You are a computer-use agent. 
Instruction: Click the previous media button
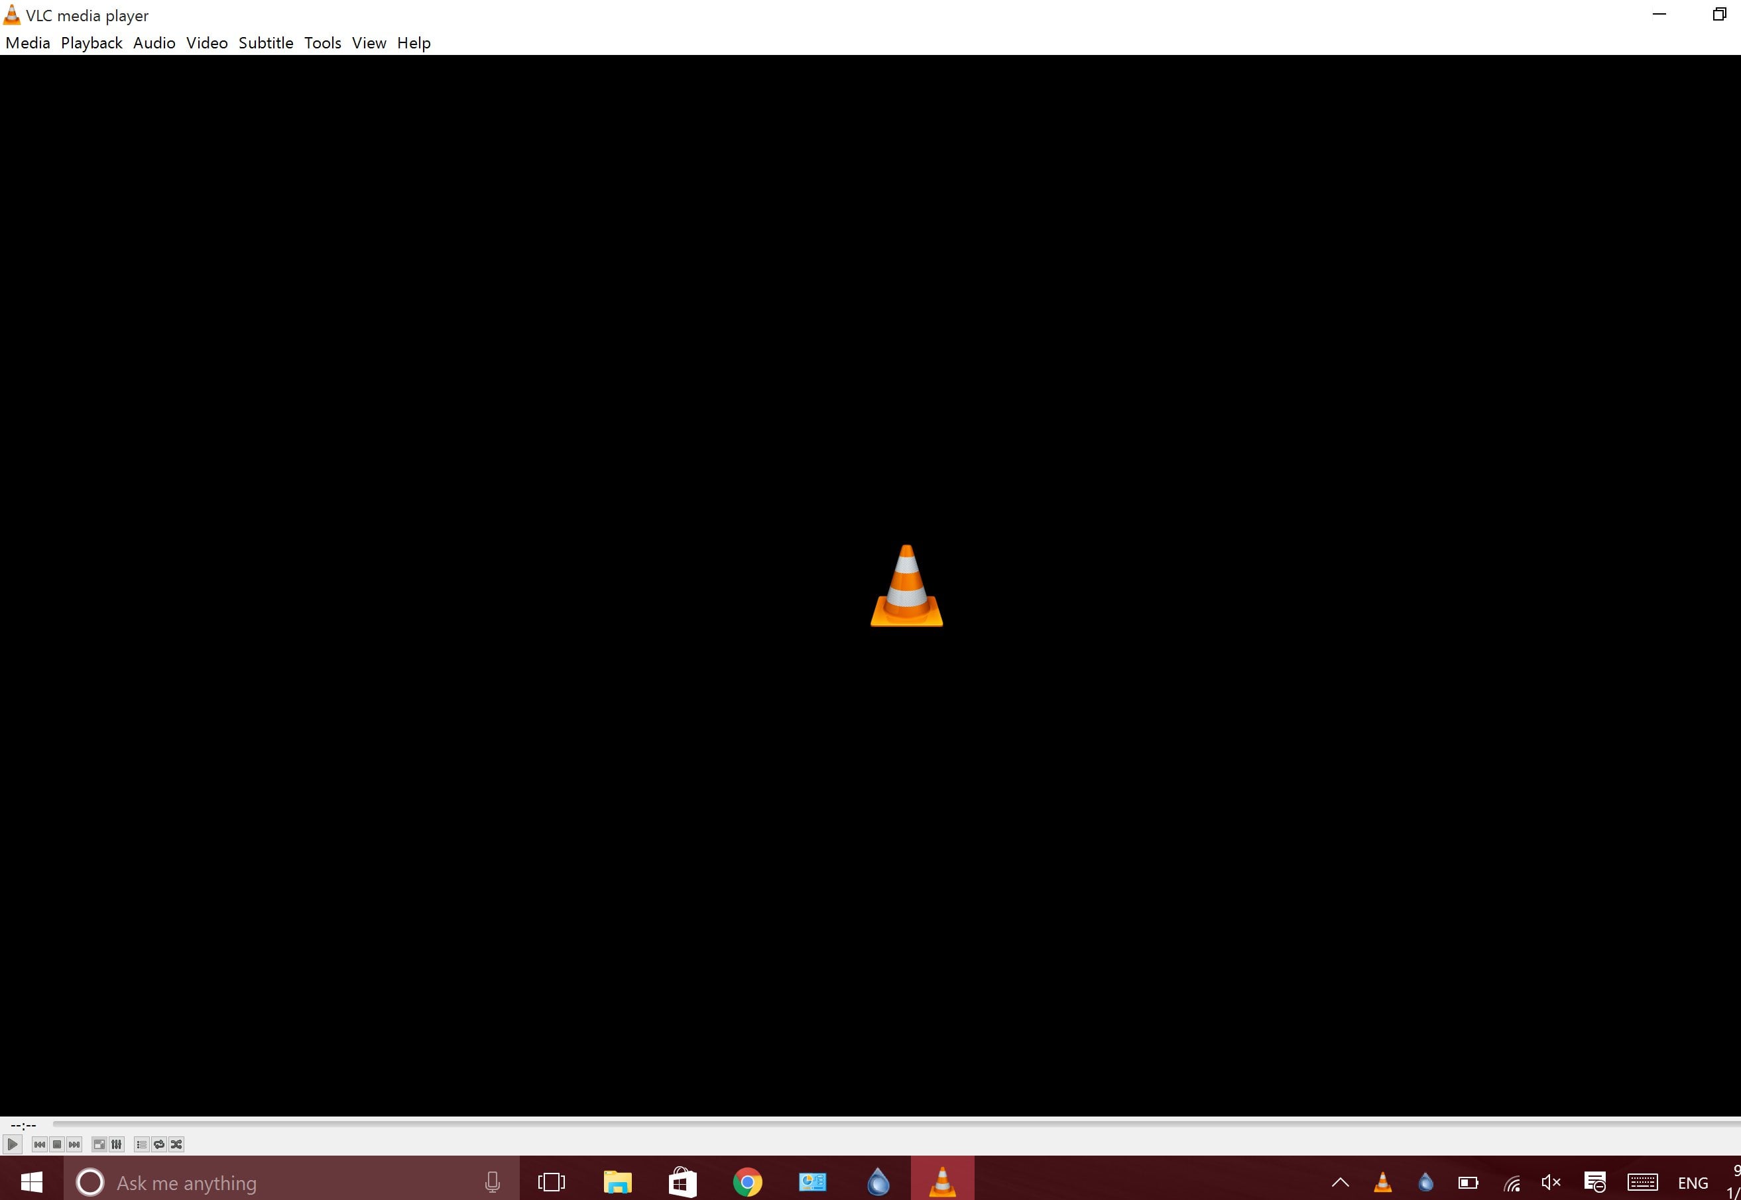pyautogui.click(x=38, y=1144)
